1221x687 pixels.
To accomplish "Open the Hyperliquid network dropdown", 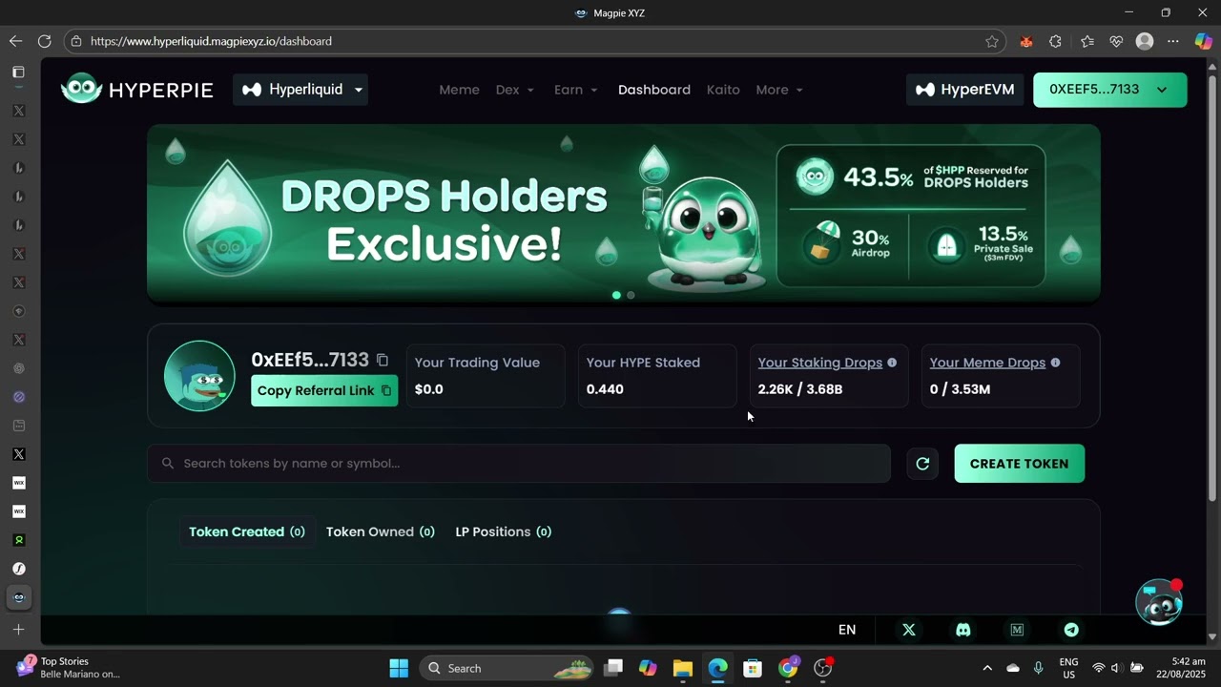I will click(300, 90).
